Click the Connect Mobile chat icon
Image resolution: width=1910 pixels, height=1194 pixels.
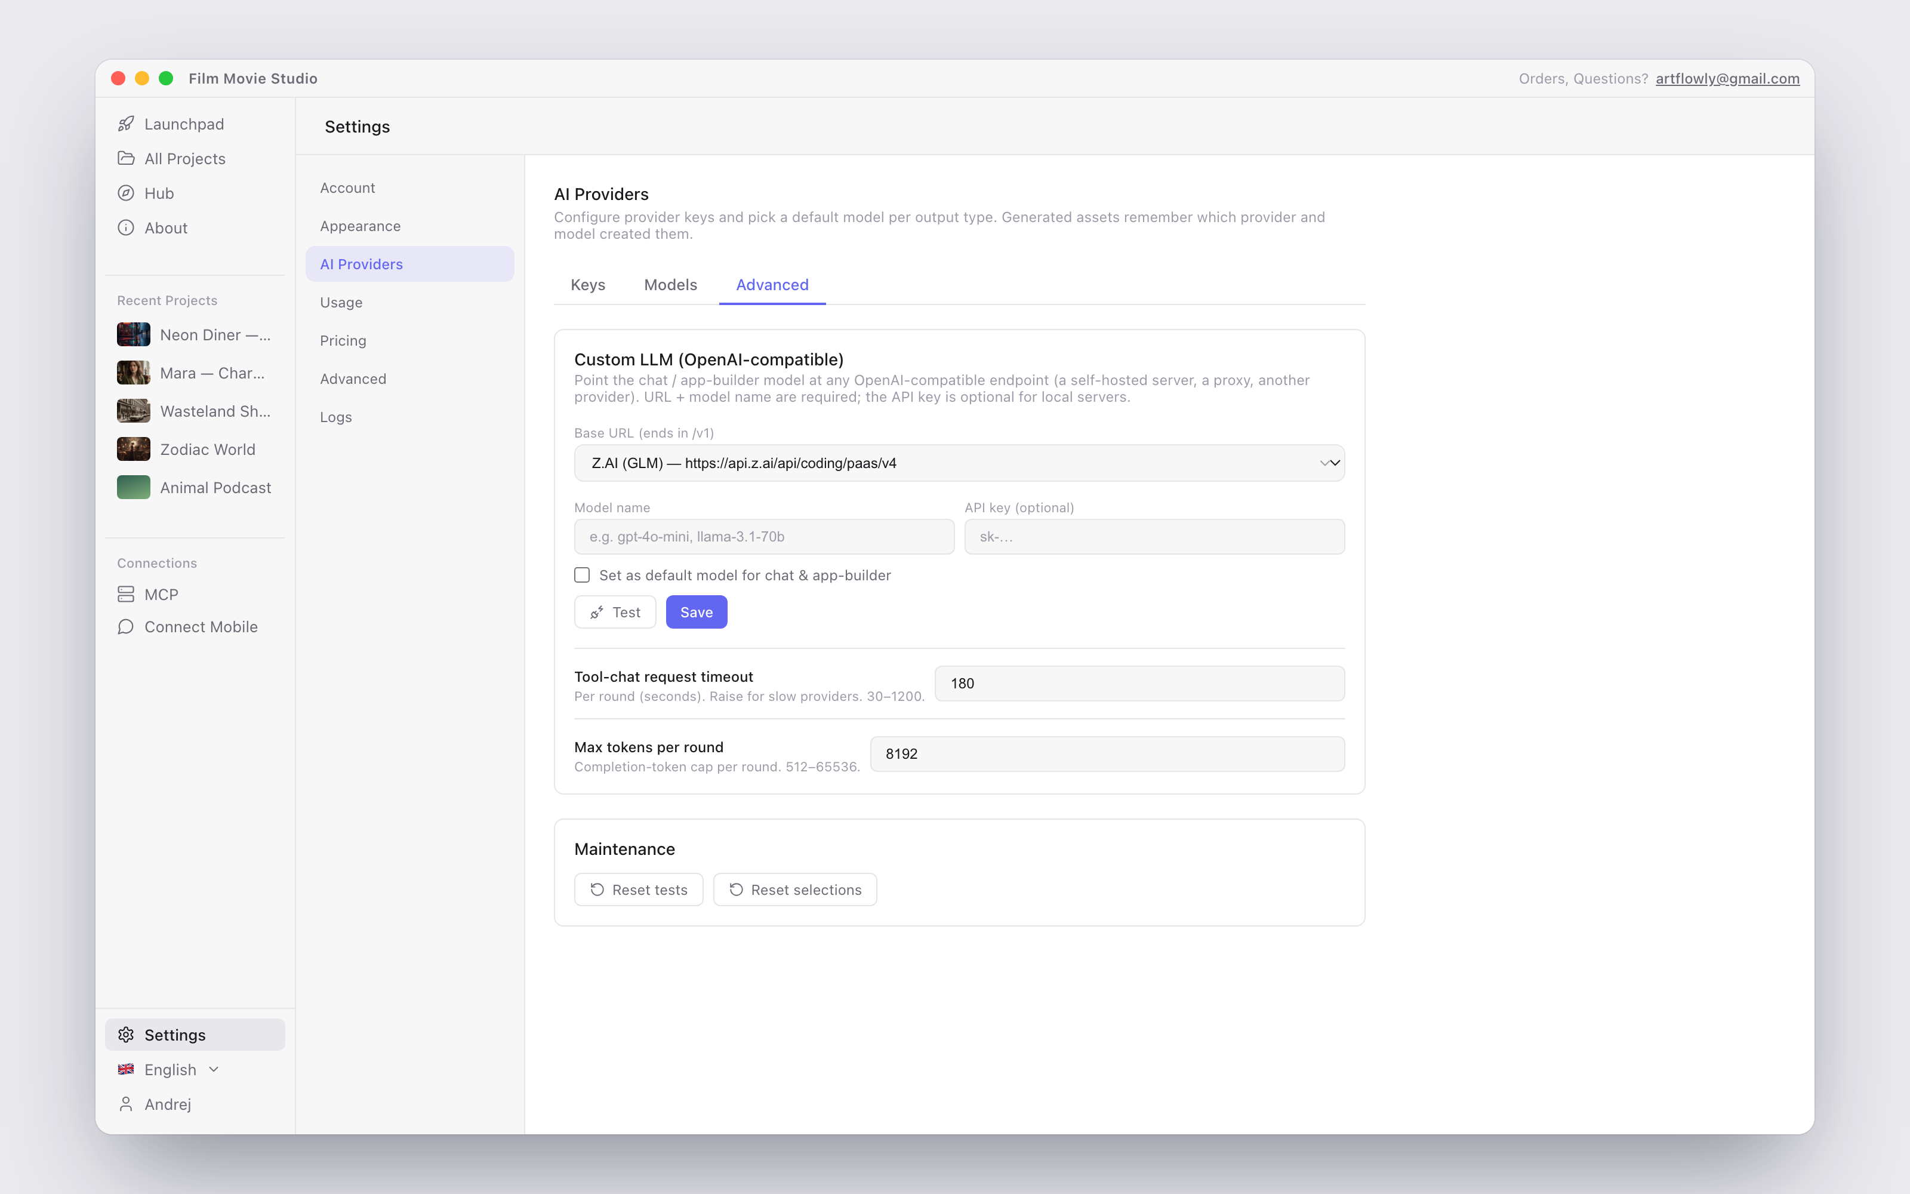[x=125, y=626]
